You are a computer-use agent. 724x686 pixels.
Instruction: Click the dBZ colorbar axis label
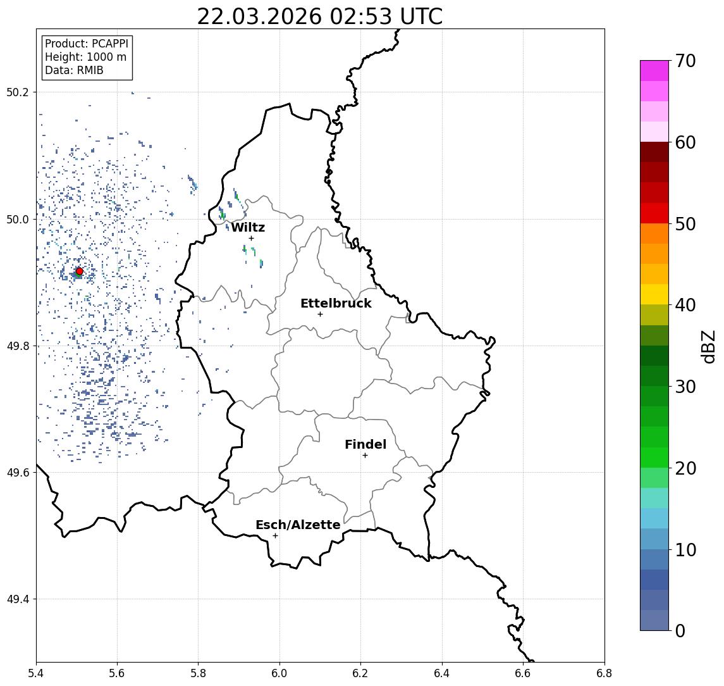pyautogui.click(x=708, y=347)
